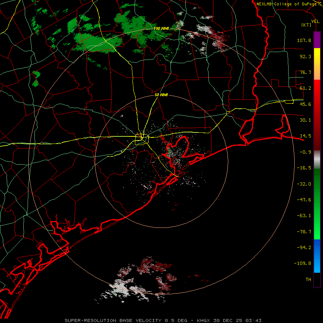Click the 100 NMI range ring label
Viewport: 323px width, 323px height.
(161, 28)
